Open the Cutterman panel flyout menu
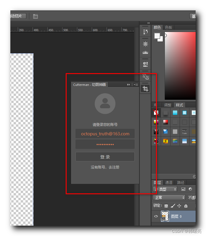 point(136,85)
